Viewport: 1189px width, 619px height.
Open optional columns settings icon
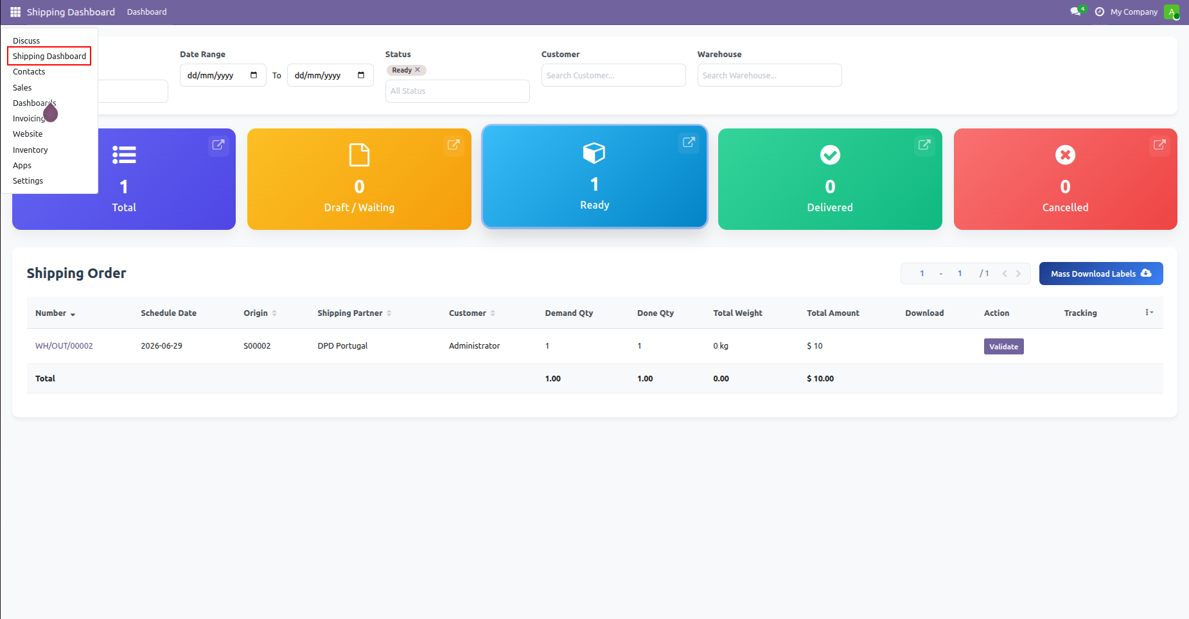pos(1149,312)
